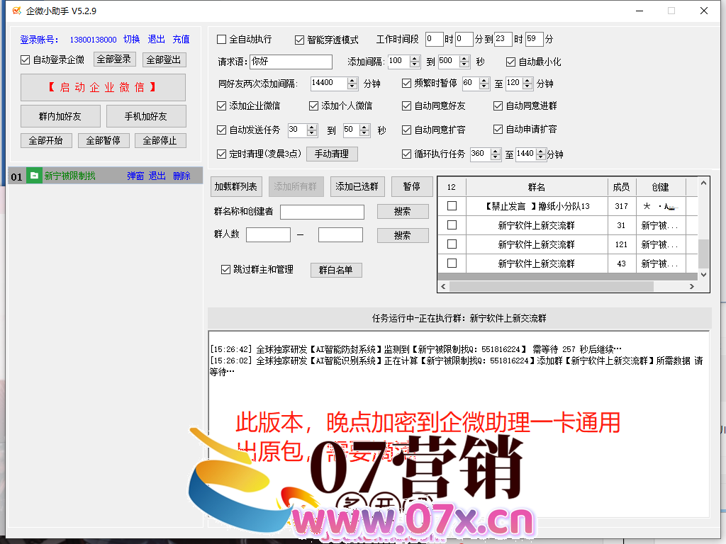Screen dimensions: 726x544
Task: Check the group row with 121 members
Action: click(452, 244)
